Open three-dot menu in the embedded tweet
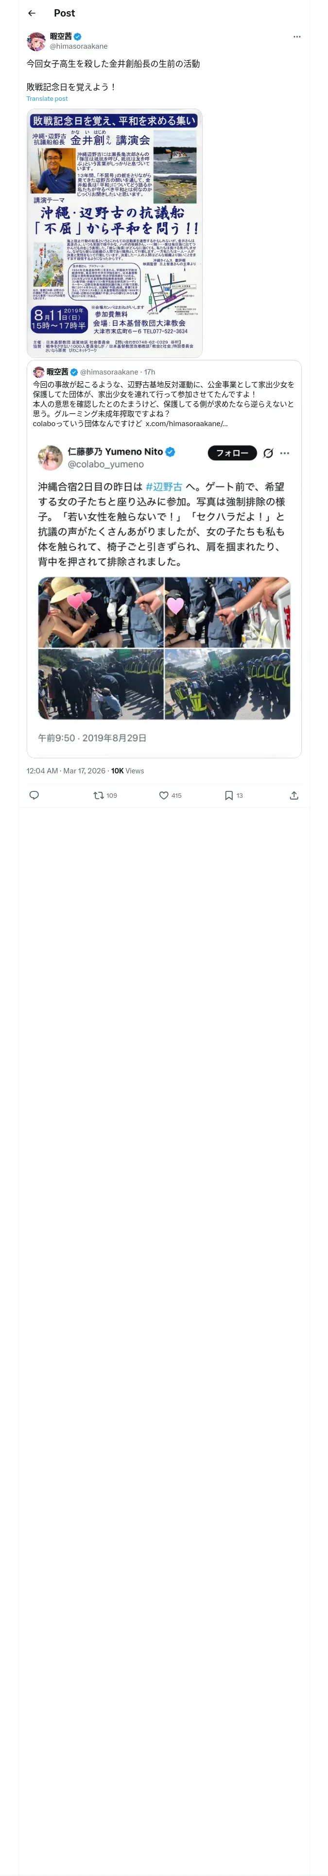 [x=285, y=453]
